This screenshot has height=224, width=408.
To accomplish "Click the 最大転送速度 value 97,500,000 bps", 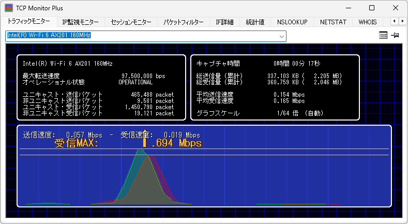I will click(x=143, y=76).
